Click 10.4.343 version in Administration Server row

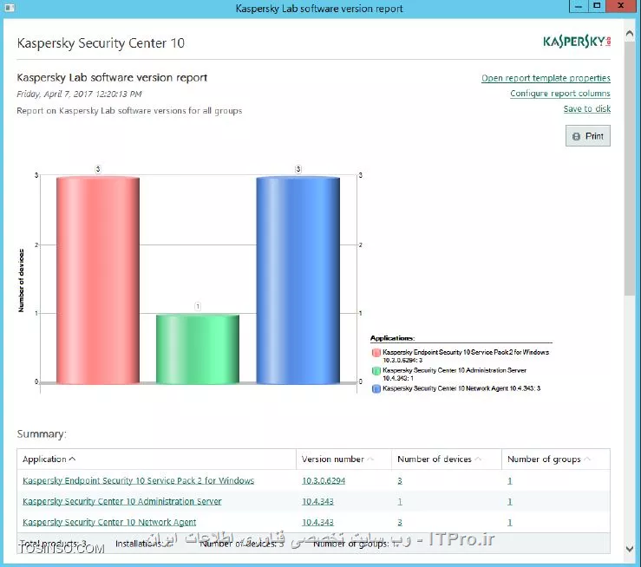tap(317, 502)
